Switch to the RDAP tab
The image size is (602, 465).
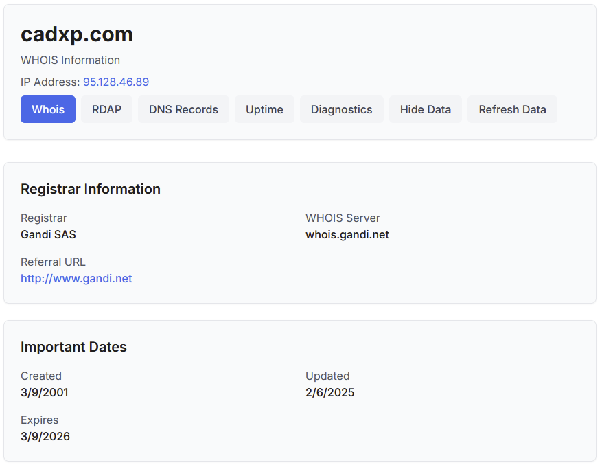pyautogui.click(x=106, y=109)
